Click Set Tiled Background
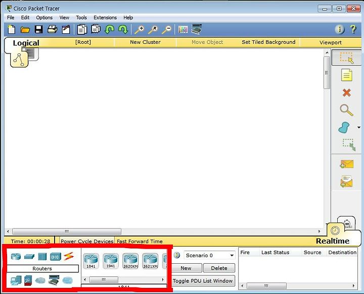The height and width of the screenshot is (294, 364). pyautogui.click(x=268, y=42)
